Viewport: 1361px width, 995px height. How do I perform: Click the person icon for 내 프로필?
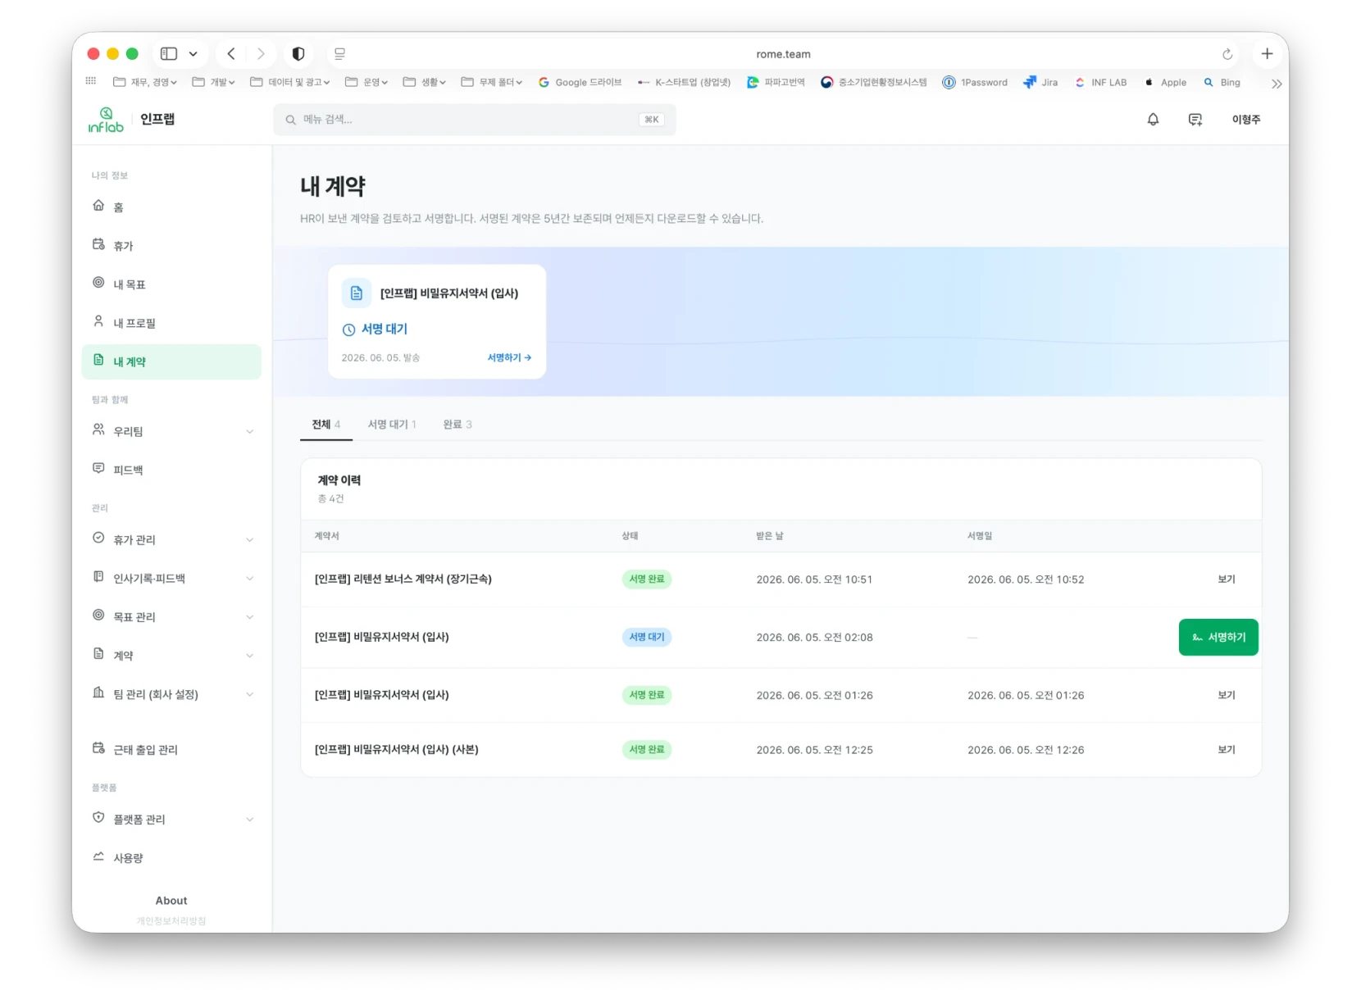[98, 321]
